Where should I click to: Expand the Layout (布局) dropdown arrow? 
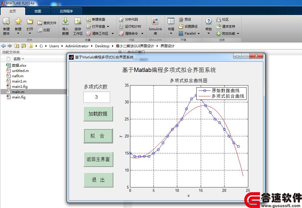click(x=171, y=33)
